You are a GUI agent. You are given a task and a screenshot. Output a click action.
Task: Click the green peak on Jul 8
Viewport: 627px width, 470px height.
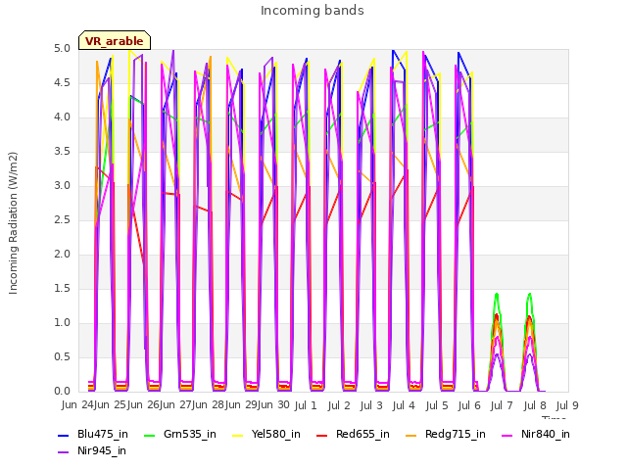pos(530,295)
